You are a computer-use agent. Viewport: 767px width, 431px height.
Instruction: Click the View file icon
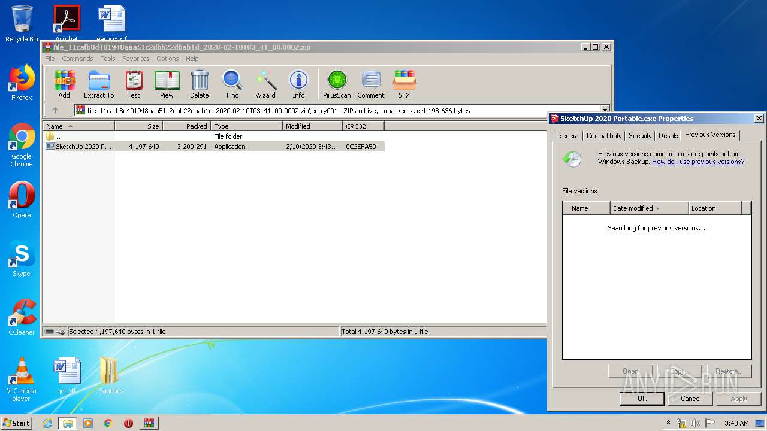click(x=167, y=84)
